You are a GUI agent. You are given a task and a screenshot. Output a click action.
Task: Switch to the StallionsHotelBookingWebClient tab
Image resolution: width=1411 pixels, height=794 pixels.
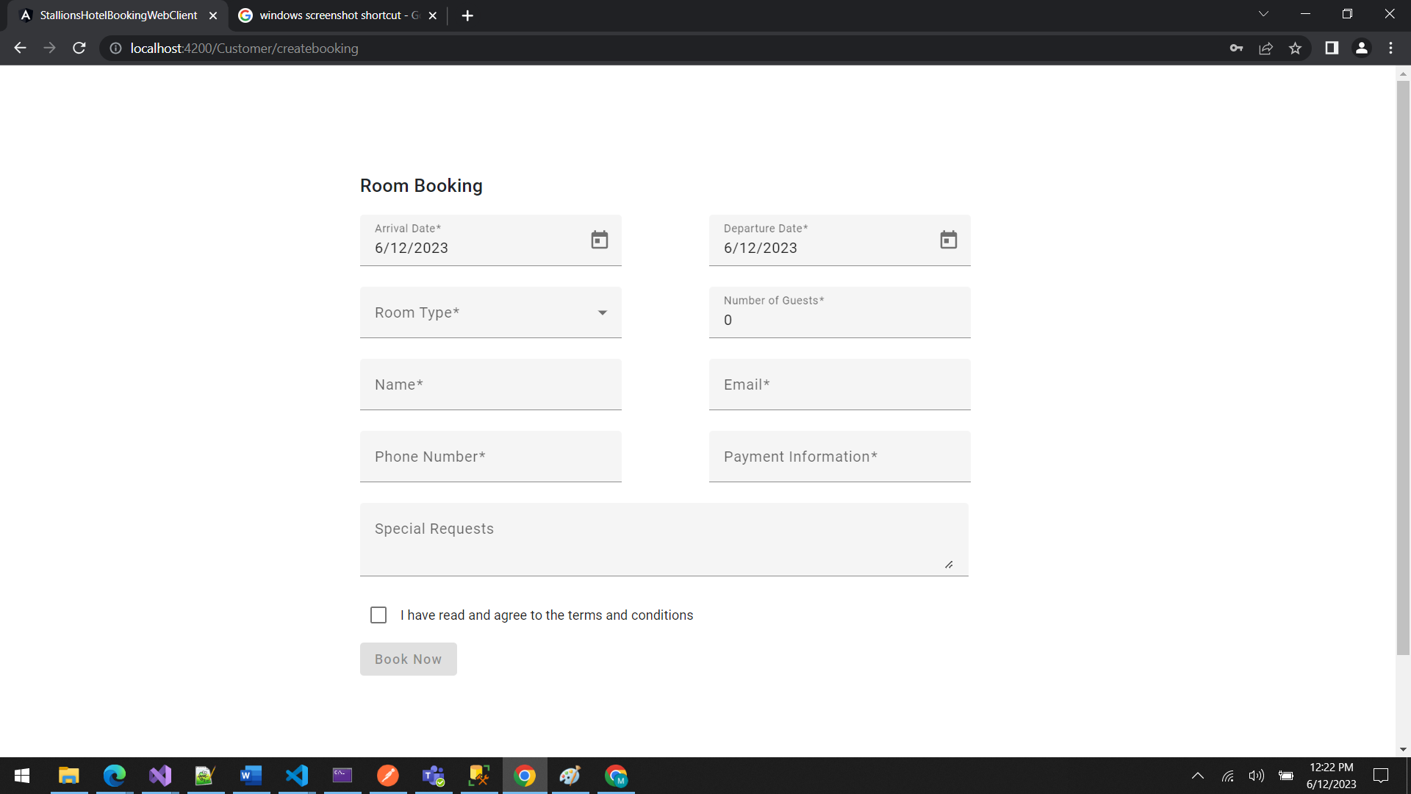[x=118, y=15]
